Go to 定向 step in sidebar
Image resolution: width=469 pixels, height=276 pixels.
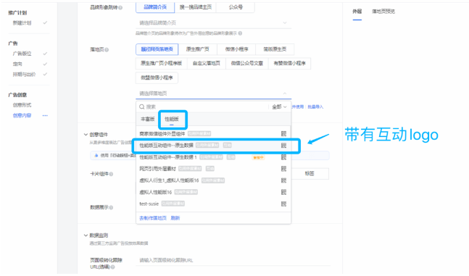[x=17, y=64]
